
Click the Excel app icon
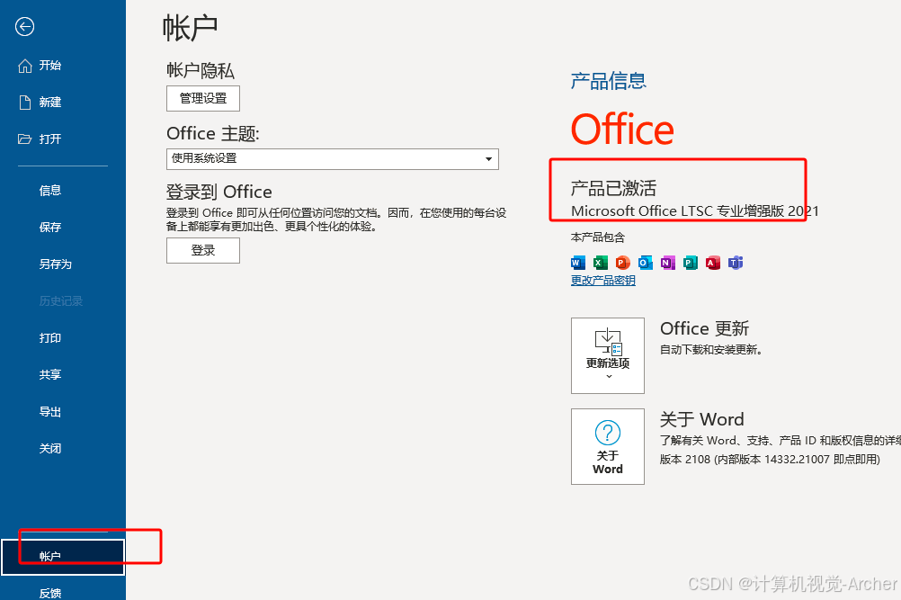tap(600, 263)
